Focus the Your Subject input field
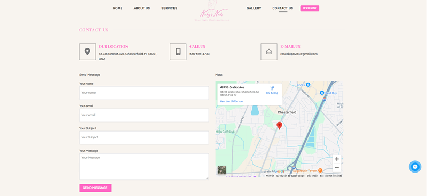Image resolution: width=427 pixels, height=196 pixels. click(144, 137)
